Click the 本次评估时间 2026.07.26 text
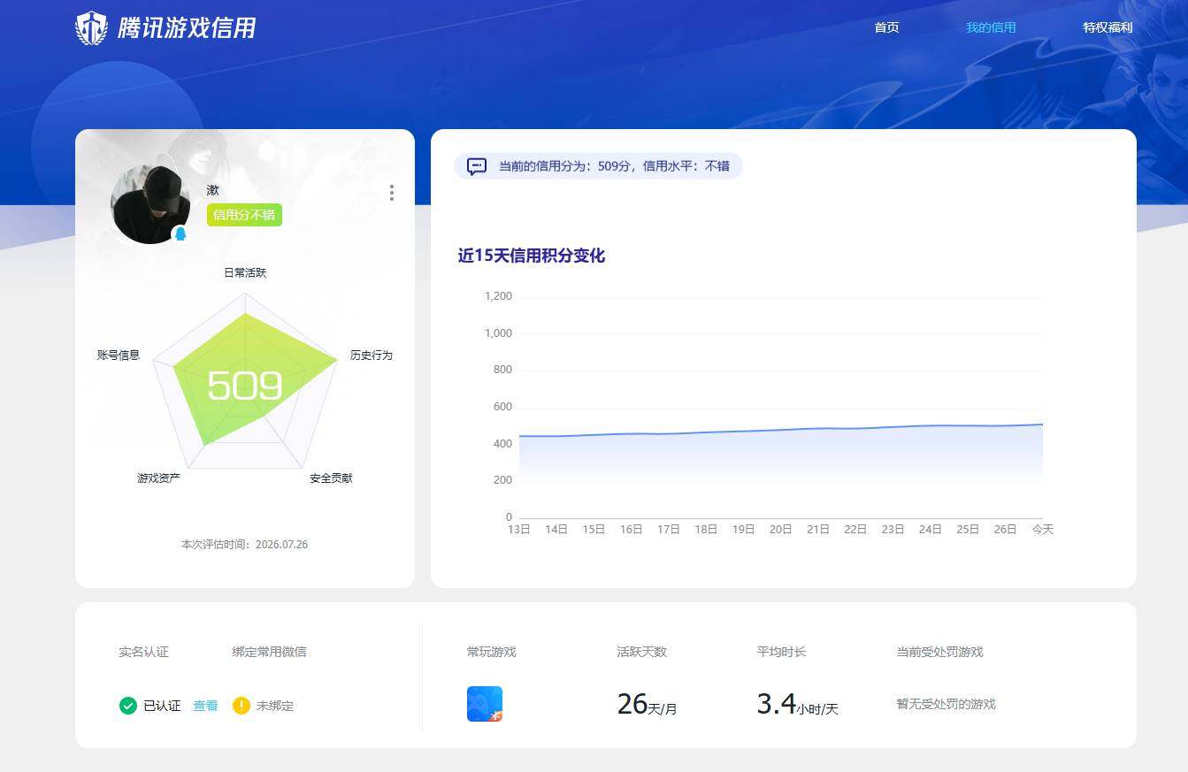1188x772 pixels. pyautogui.click(x=245, y=545)
